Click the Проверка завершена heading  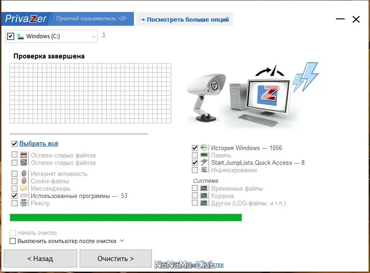49,56
